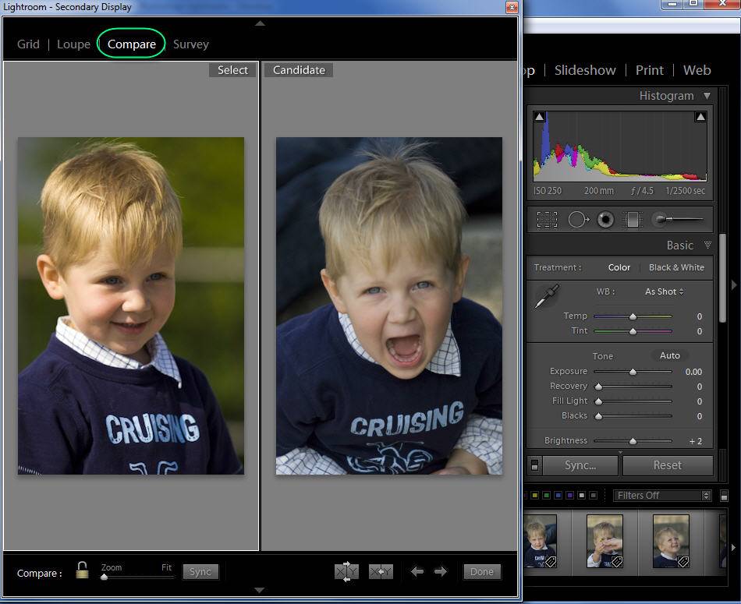
Task: Toggle the auto sync switch beside Sync
Action: pyautogui.click(x=534, y=465)
